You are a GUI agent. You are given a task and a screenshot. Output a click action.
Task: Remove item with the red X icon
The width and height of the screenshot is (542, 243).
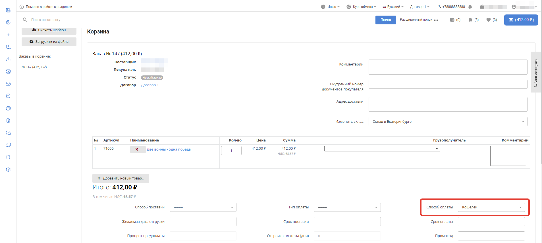[x=137, y=149]
